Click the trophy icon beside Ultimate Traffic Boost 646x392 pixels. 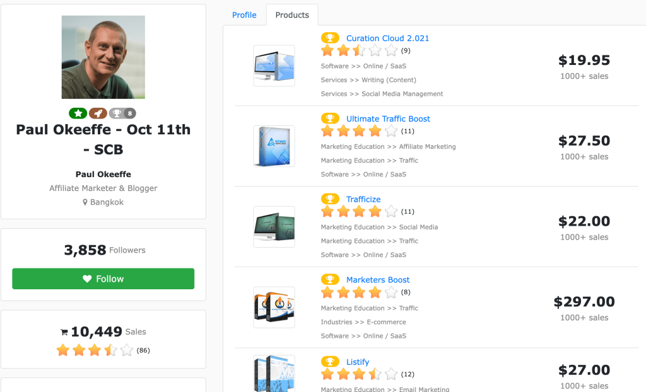(329, 118)
